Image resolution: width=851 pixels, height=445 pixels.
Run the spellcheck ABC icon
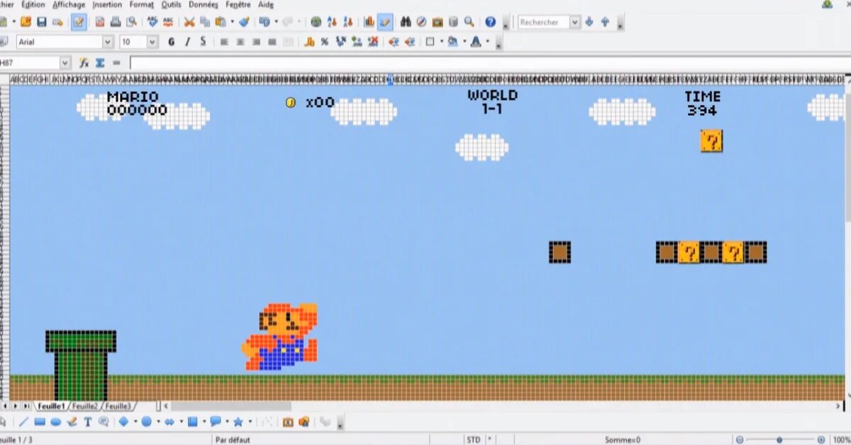152,22
